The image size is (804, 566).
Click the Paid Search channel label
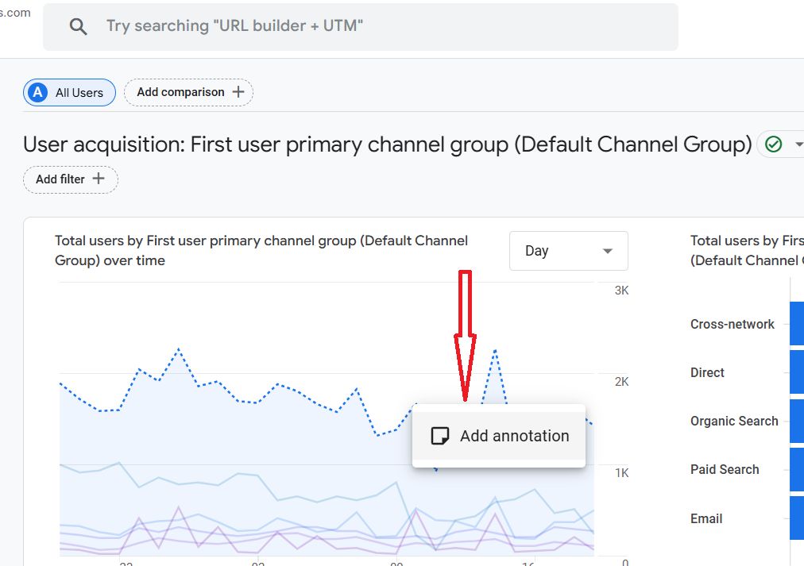(724, 469)
